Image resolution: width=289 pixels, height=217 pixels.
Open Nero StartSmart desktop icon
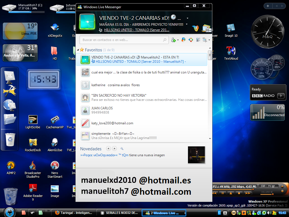pos(55,170)
